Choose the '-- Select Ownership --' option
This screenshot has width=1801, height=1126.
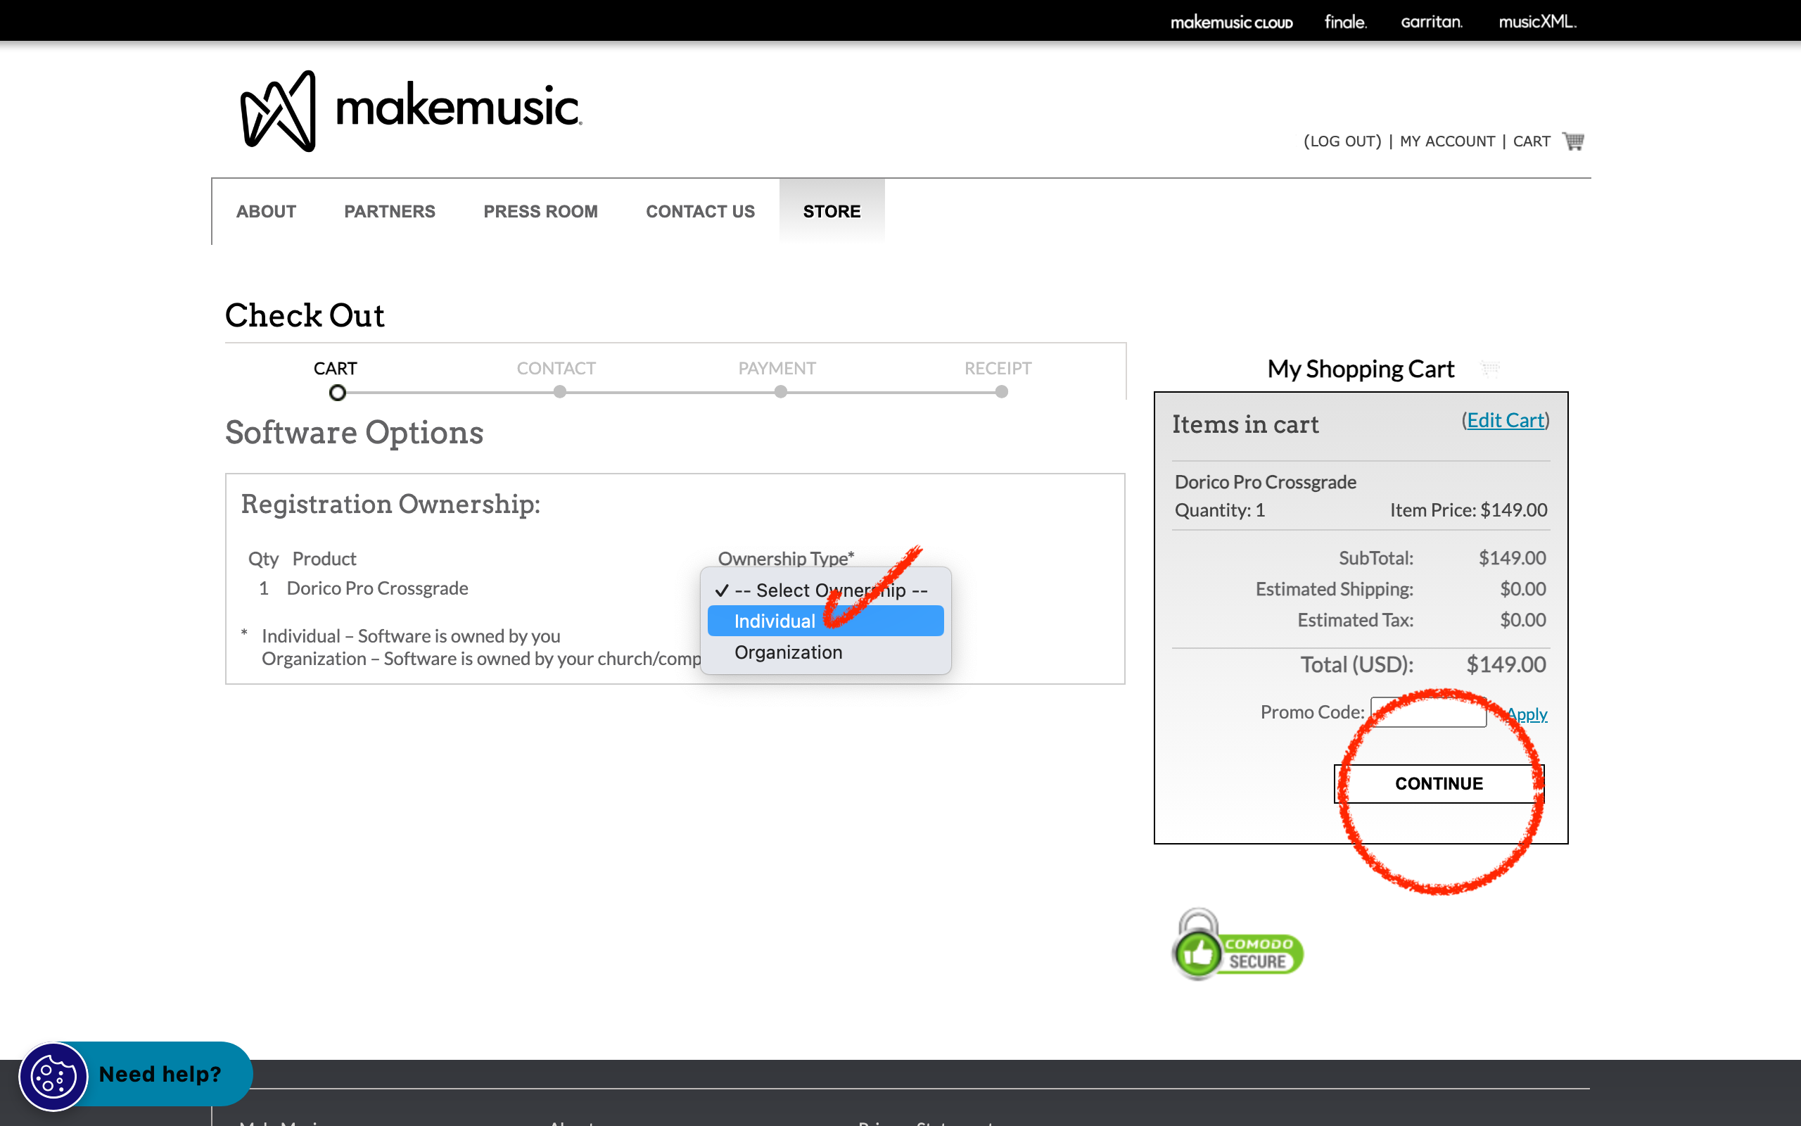tap(830, 590)
